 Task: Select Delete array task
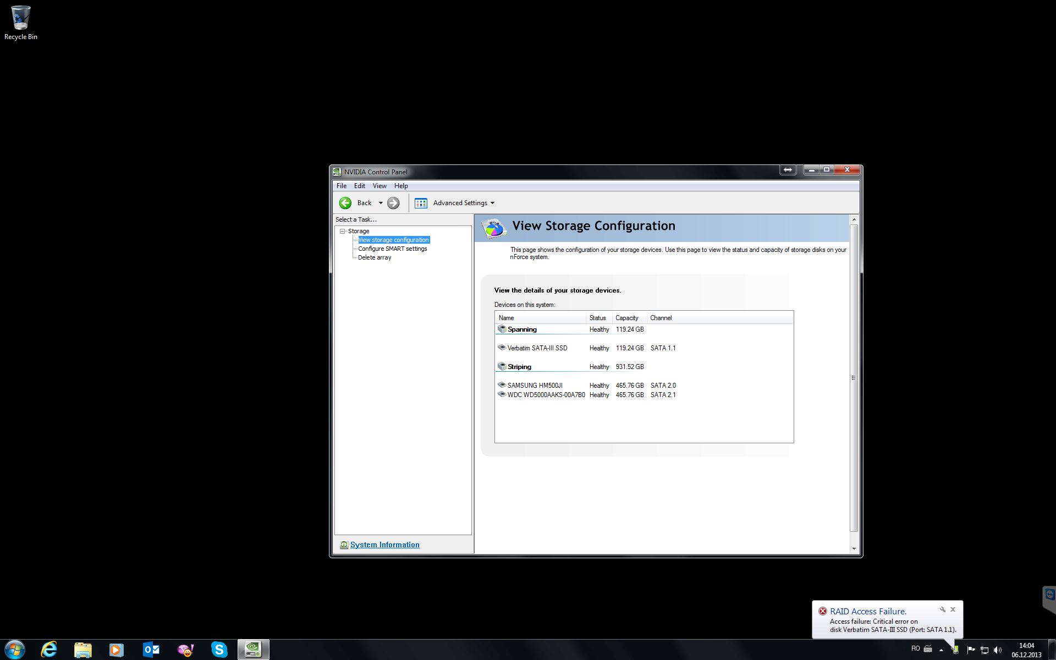[375, 257]
